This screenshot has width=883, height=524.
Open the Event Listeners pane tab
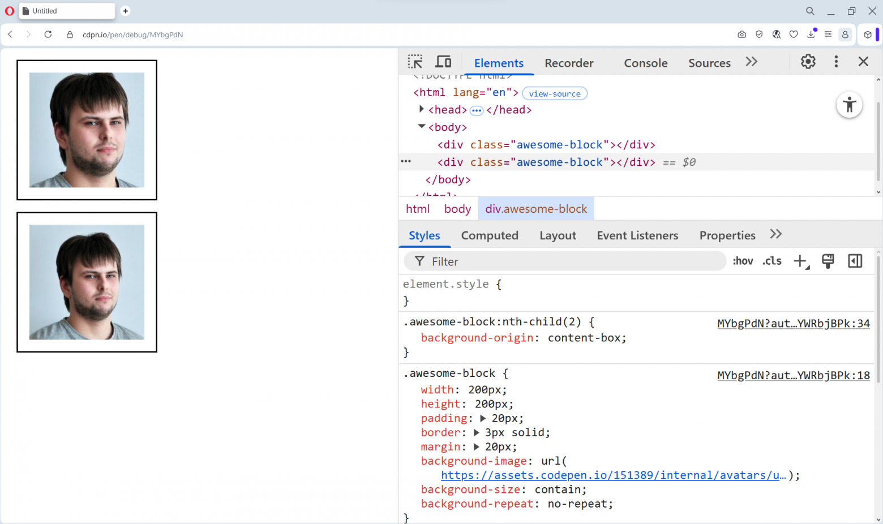tap(637, 235)
